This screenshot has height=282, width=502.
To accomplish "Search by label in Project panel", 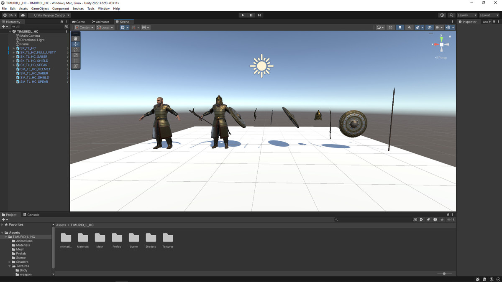I will pos(428,219).
